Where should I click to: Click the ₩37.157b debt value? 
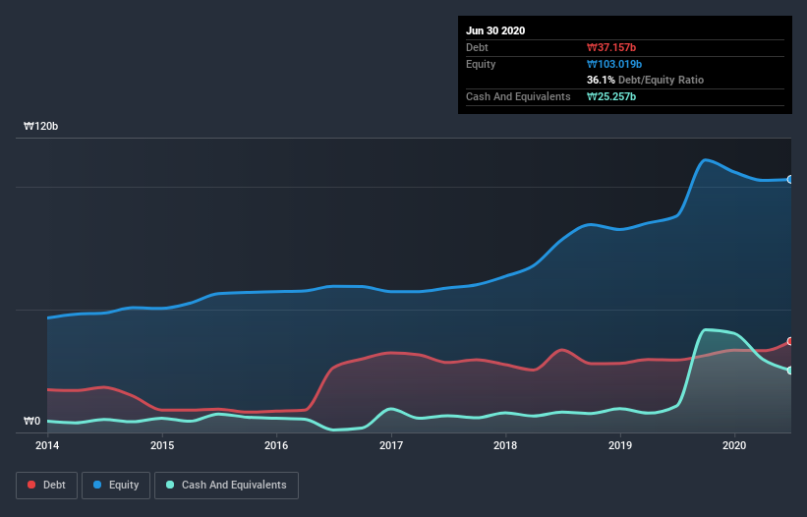(x=611, y=47)
